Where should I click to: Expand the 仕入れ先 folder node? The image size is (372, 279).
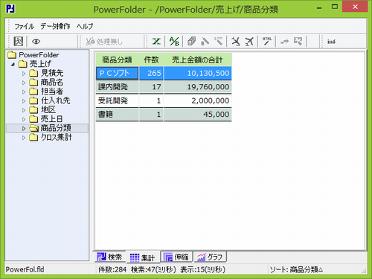24,101
